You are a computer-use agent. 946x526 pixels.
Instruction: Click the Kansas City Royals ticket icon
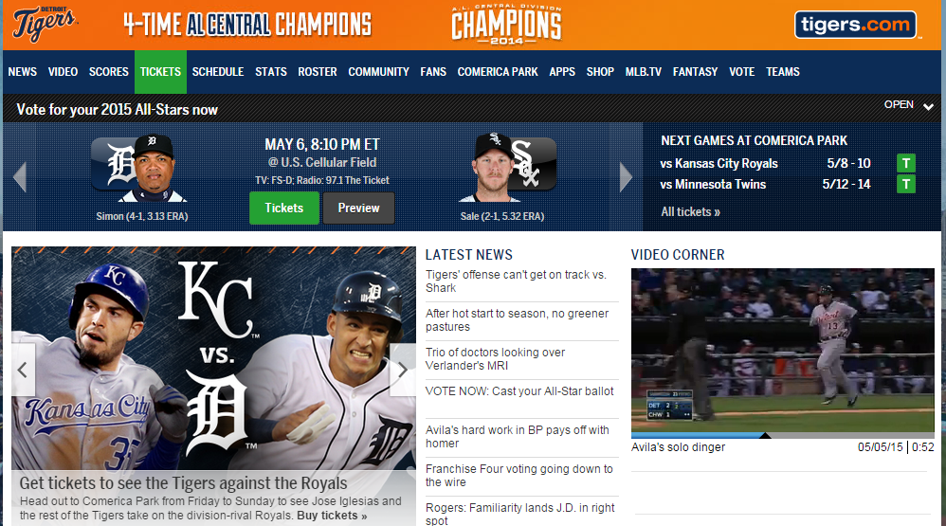coord(905,163)
